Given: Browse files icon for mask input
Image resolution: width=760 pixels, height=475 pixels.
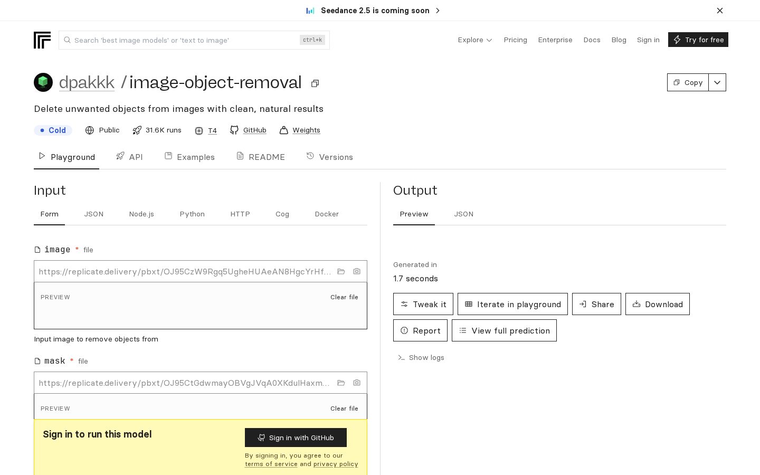Looking at the screenshot, I should tap(341, 383).
